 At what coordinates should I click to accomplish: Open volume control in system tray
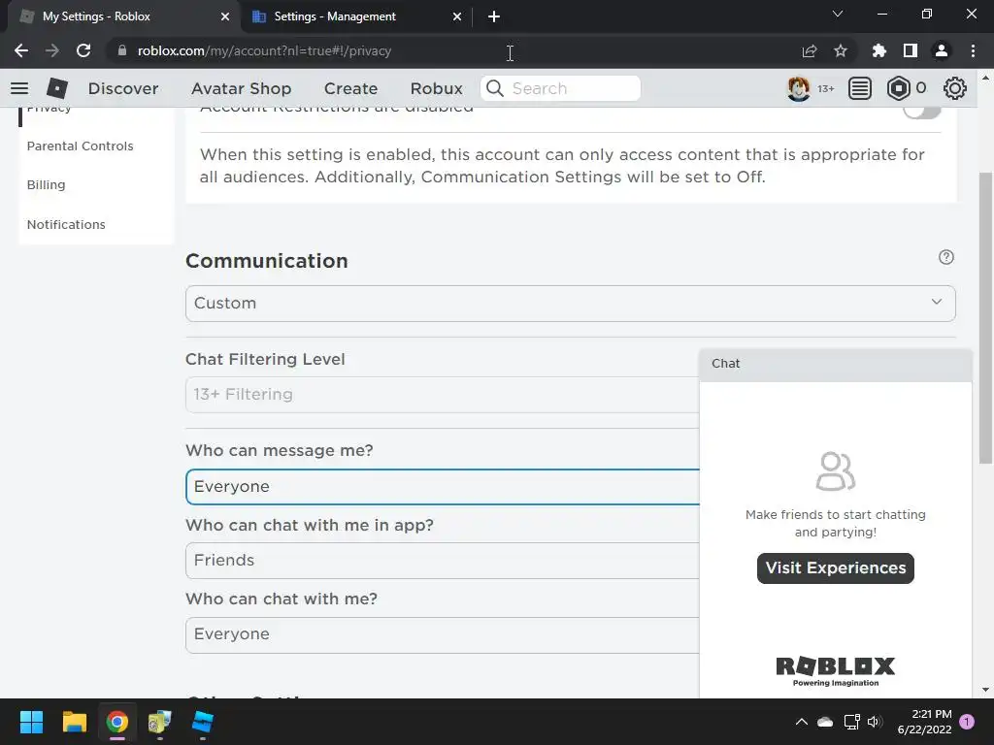click(x=875, y=722)
